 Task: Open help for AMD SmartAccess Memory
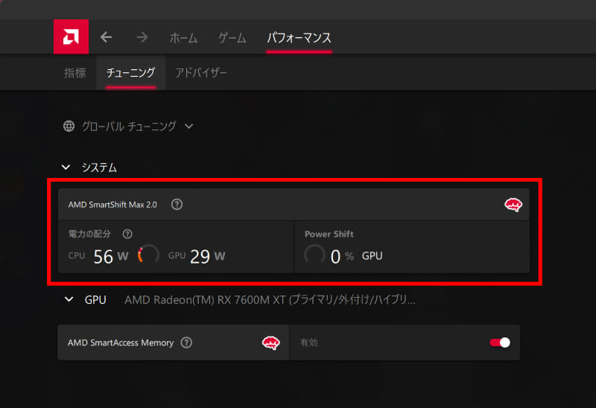[x=186, y=342]
